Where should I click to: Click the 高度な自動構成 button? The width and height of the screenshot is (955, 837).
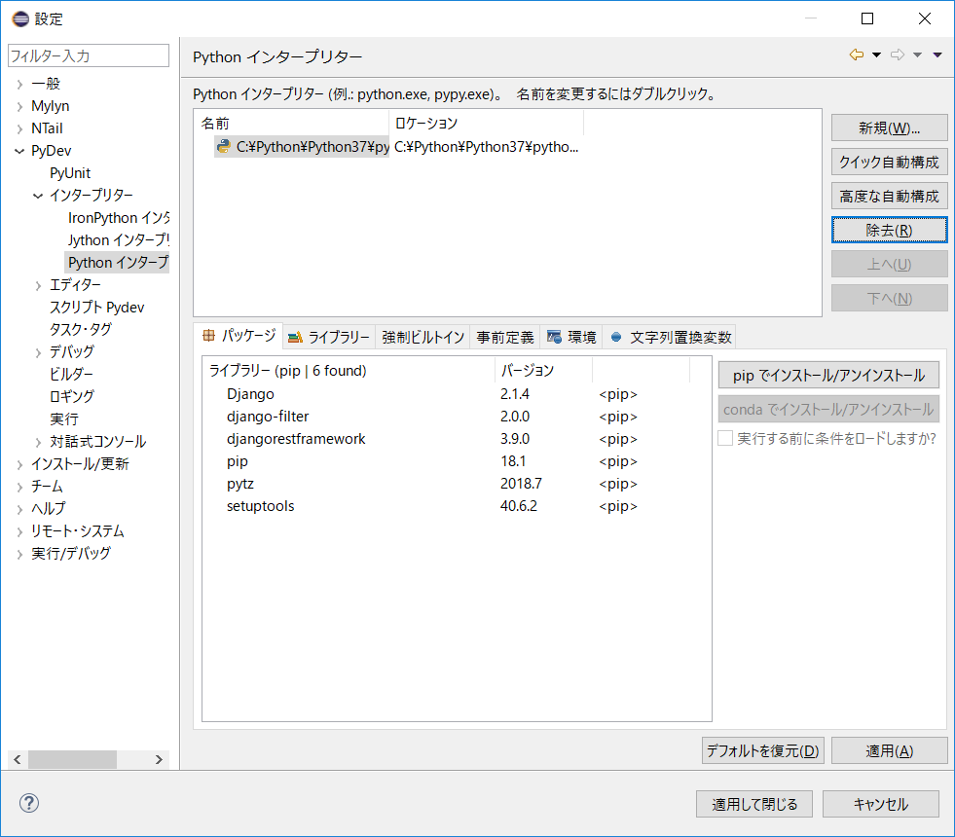coord(889,196)
